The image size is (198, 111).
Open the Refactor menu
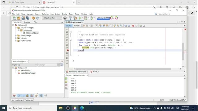[x=45, y=14]
